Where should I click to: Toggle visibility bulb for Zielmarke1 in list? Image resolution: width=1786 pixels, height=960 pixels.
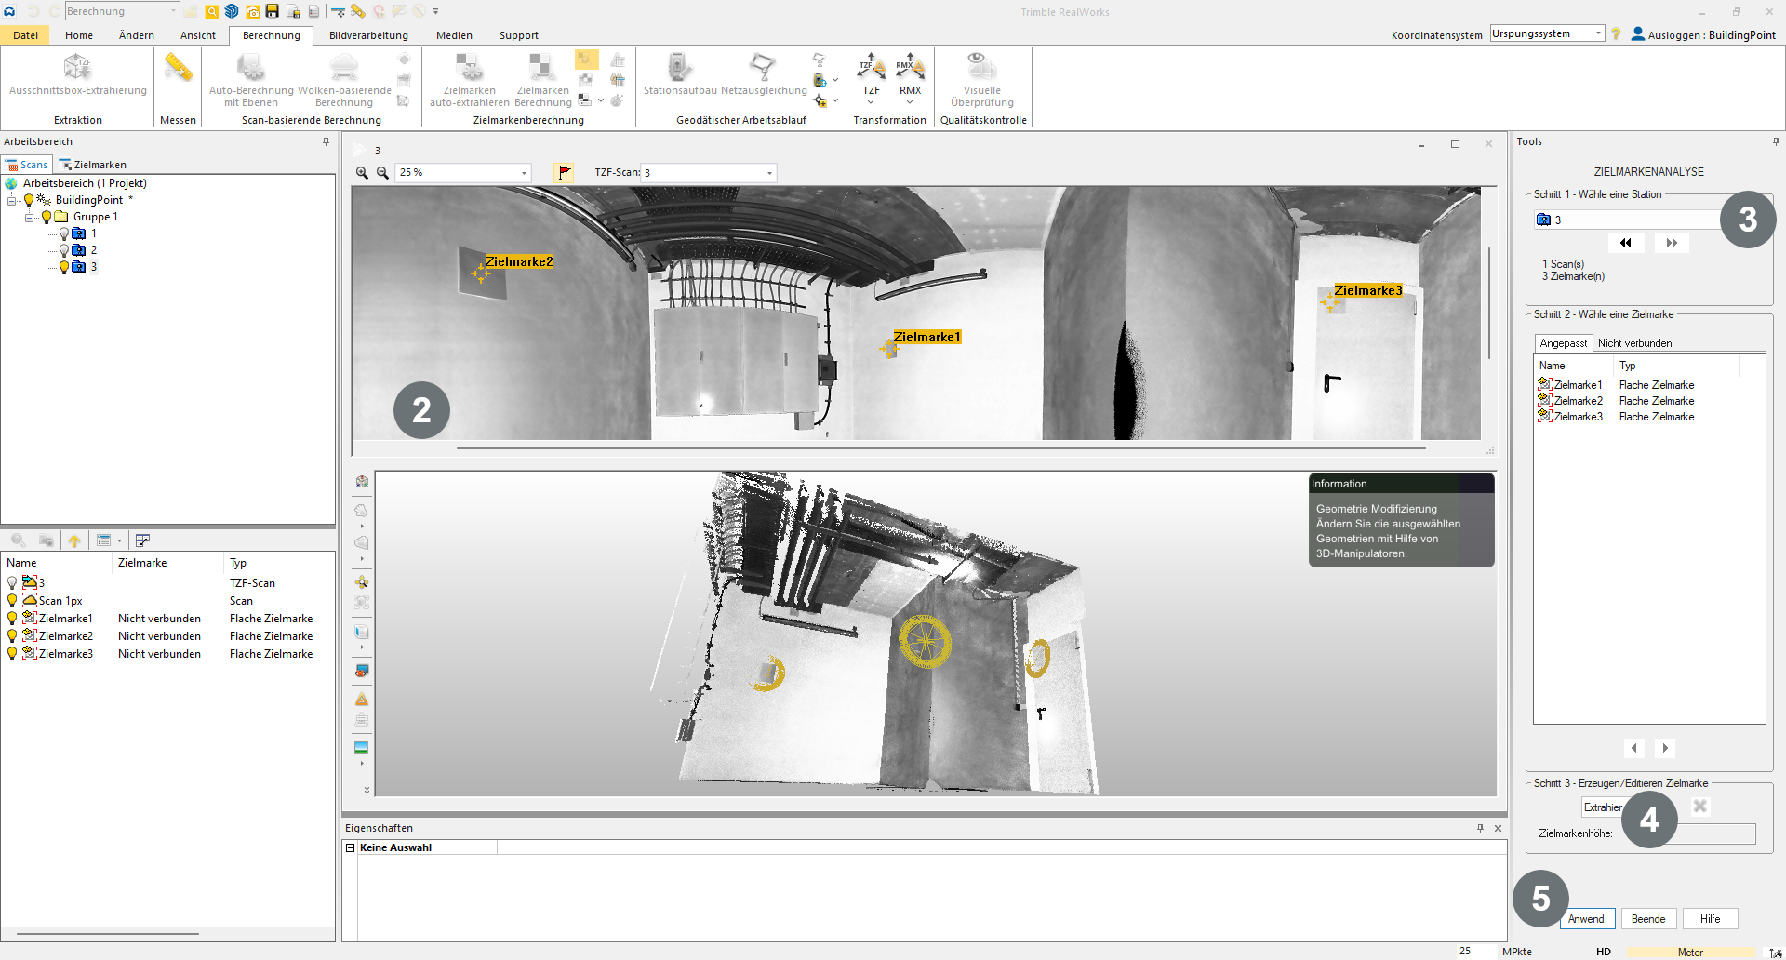pyautogui.click(x=12, y=619)
